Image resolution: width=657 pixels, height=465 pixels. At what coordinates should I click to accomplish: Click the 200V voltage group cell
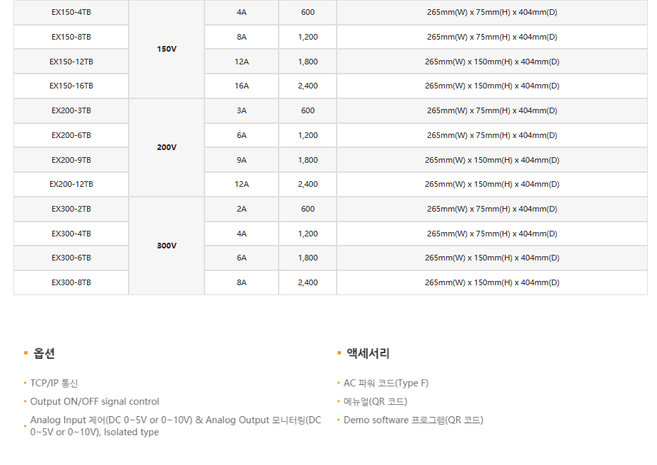point(166,147)
